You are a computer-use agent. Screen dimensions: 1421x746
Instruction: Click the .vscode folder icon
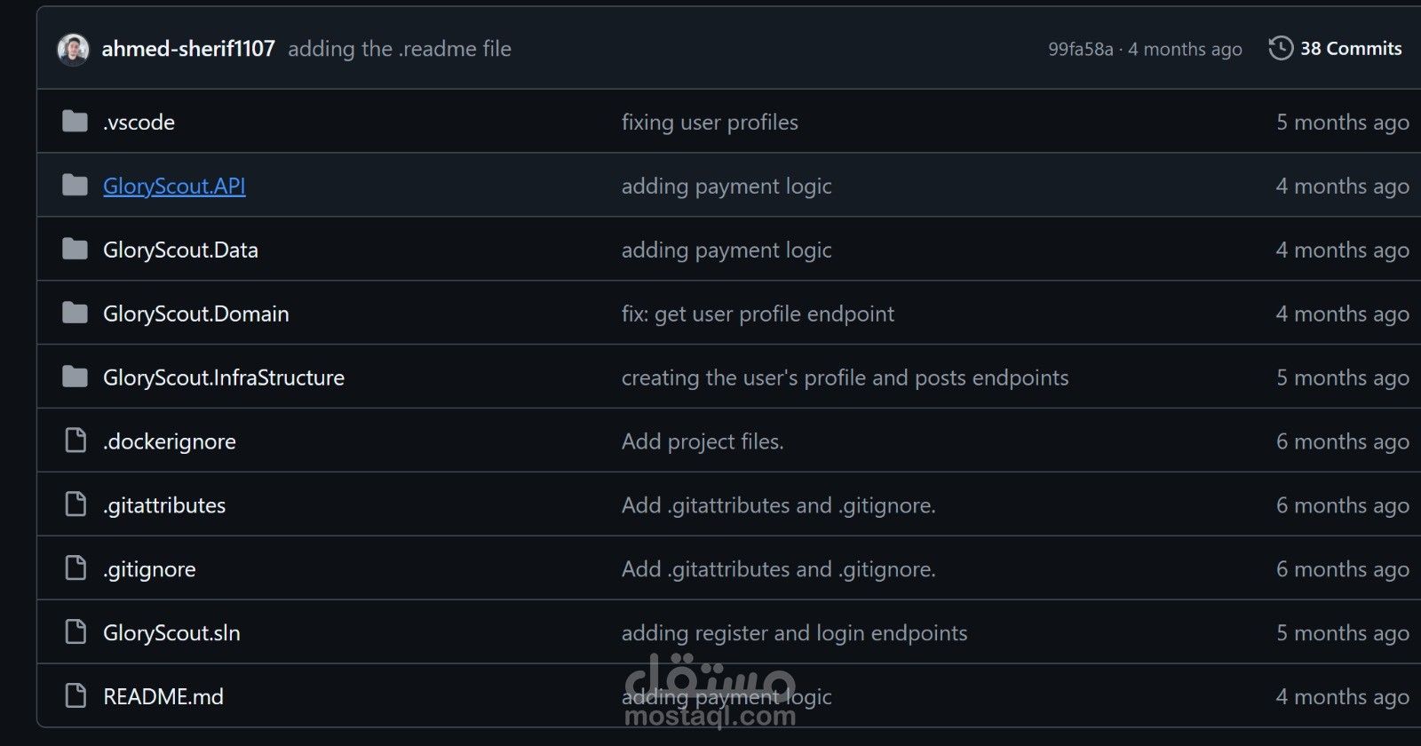(x=75, y=122)
